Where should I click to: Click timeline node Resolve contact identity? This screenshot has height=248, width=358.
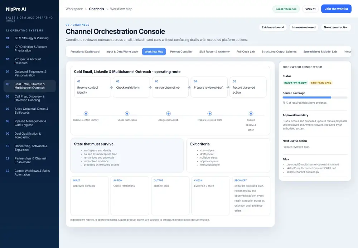86,114
